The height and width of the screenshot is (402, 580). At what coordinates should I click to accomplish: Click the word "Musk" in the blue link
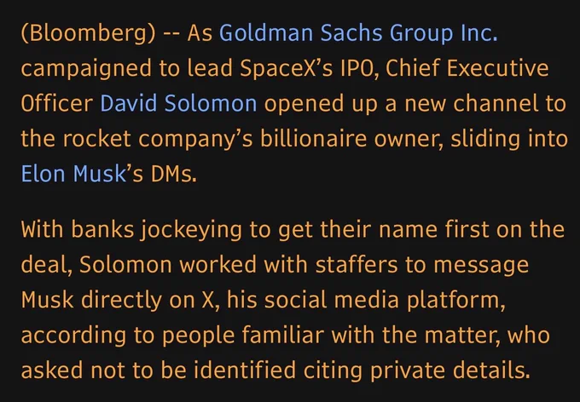coord(100,174)
